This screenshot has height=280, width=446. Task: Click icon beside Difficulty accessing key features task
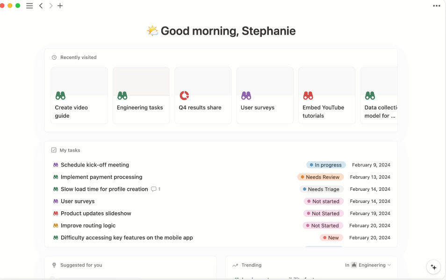[x=56, y=237]
